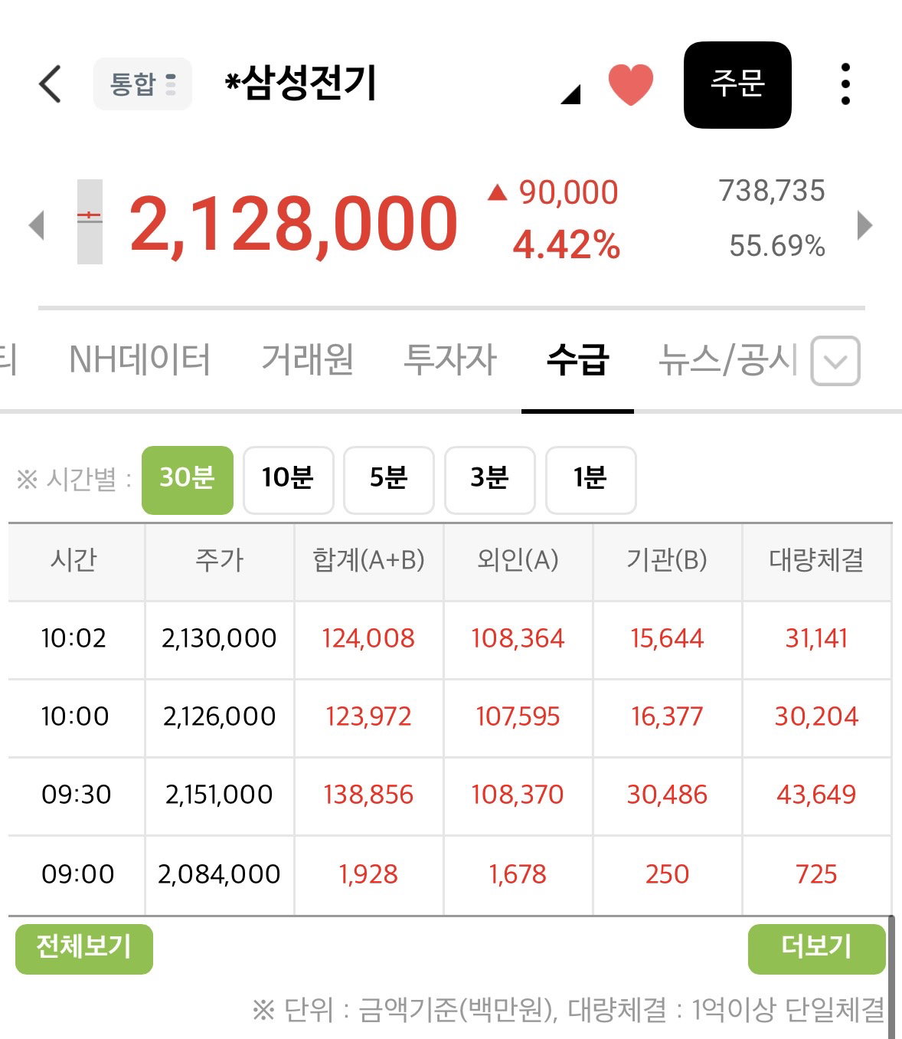The height and width of the screenshot is (1039, 902).
Task: Open the three-dot more options menu
Action: tap(845, 84)
